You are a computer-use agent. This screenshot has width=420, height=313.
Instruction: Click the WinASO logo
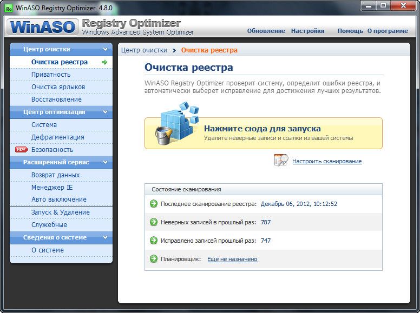(43, 27)
